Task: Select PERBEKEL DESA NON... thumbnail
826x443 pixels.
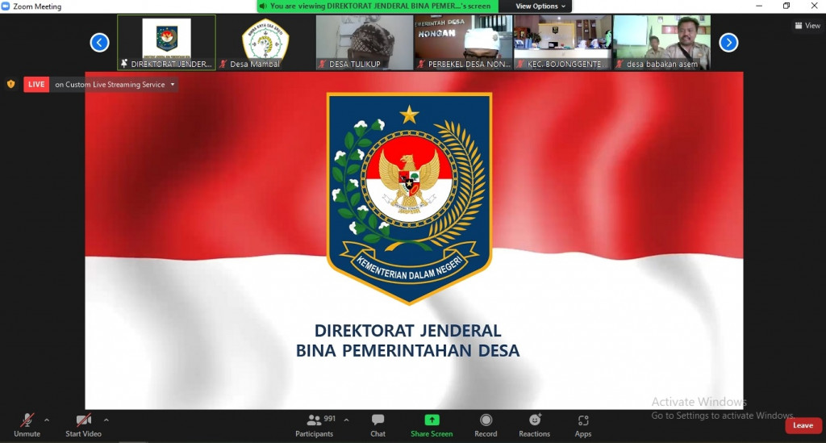Action: (464, 42)
